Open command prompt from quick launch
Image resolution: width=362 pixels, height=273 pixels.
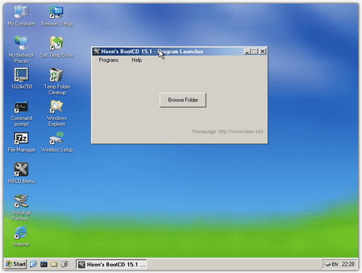click(44, 264)
